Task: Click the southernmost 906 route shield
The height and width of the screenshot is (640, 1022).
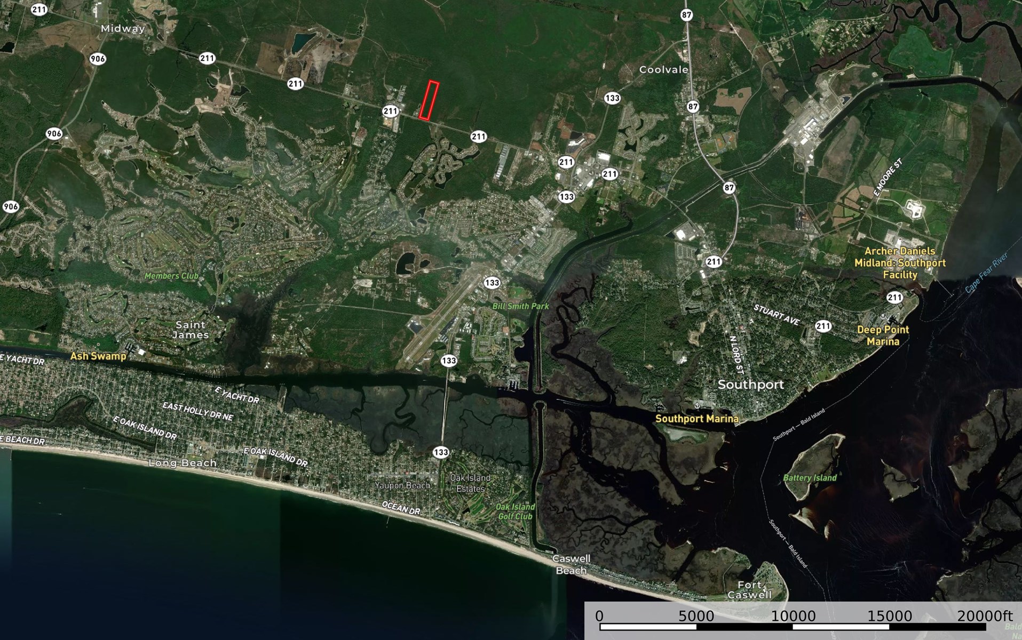Action: tap(11, 207)
